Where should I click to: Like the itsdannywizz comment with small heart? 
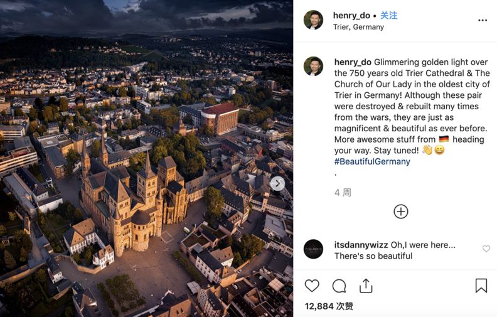[x=486, y=249]
